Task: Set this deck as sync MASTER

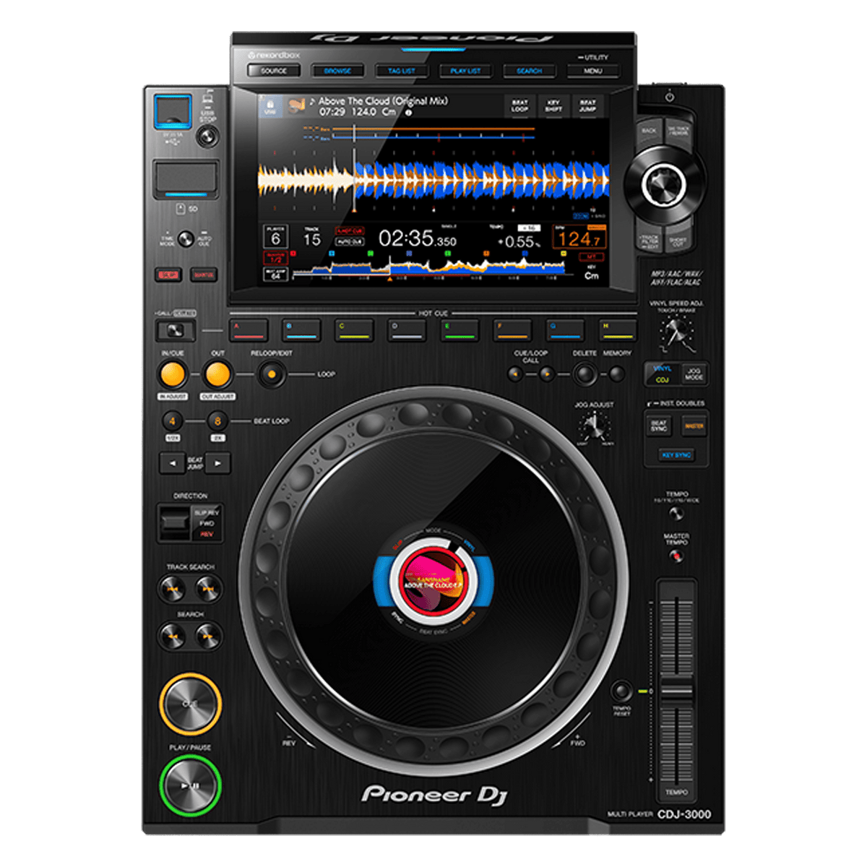Action: pyautogui.click(x=694, y=426)
